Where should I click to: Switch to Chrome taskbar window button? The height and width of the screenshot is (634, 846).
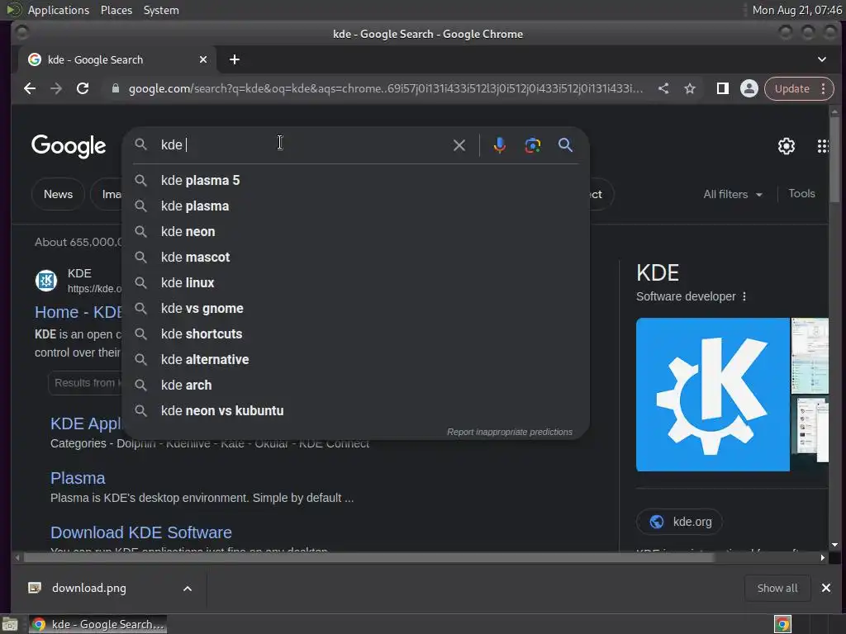pos(97,624)
